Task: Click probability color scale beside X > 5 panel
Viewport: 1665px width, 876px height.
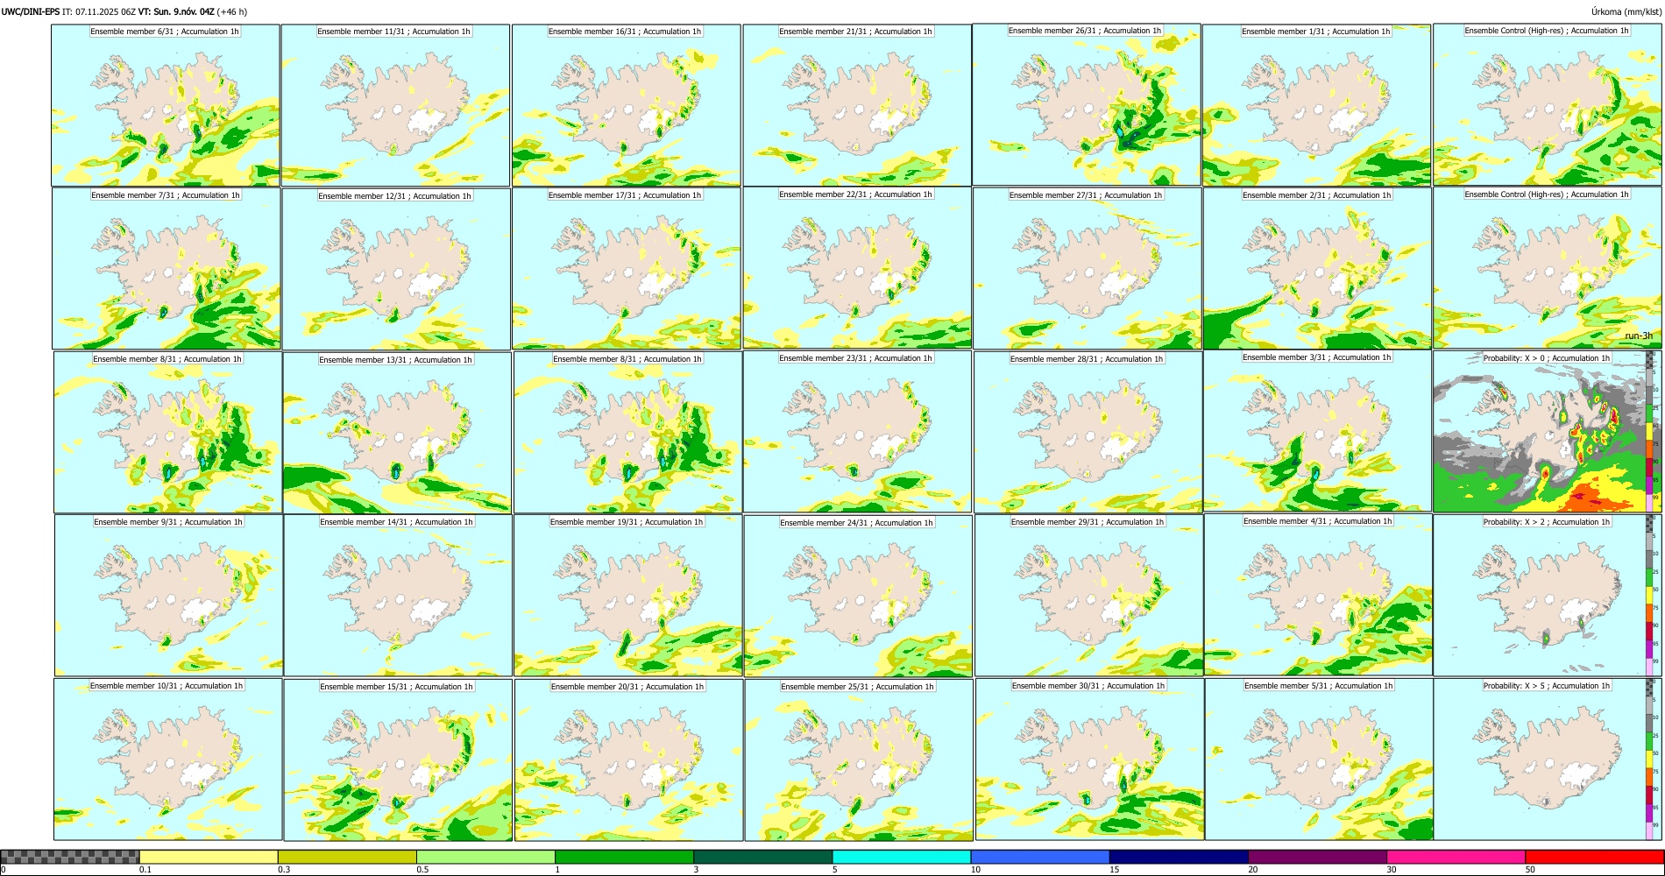Action: [1650, 759]
